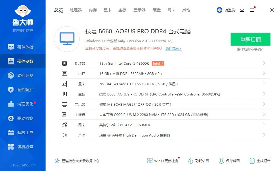The width and height of the screenshot is (279, 171).
Task: Click the 前往跑分> link
Action: 173,49
